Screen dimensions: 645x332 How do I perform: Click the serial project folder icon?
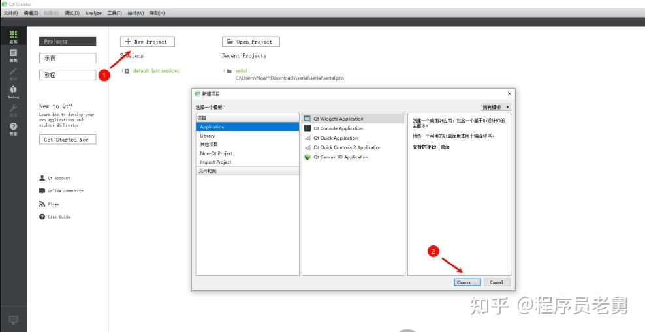(x=229, y=71)
